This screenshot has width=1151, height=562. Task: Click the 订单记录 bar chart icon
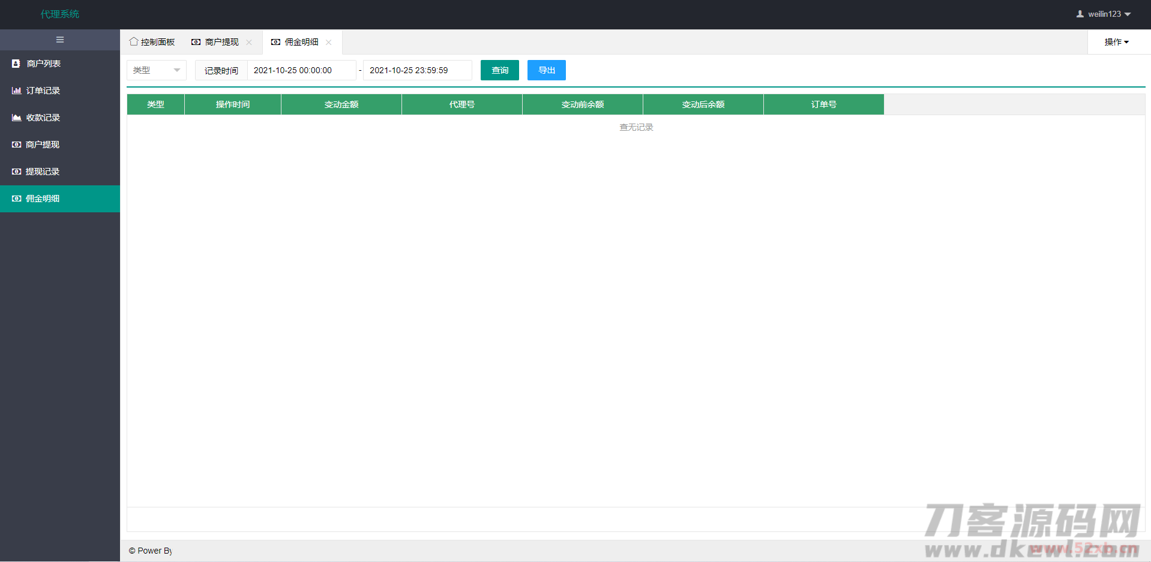16,91
